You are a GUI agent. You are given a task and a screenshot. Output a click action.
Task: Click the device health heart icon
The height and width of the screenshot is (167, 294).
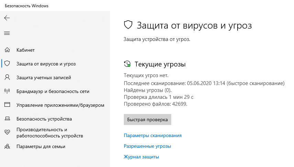[7, 132]
